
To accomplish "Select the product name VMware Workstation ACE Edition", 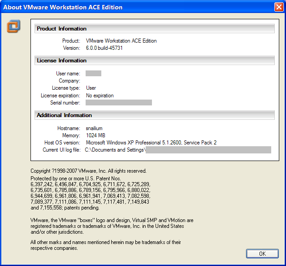I will coord(121,41).
